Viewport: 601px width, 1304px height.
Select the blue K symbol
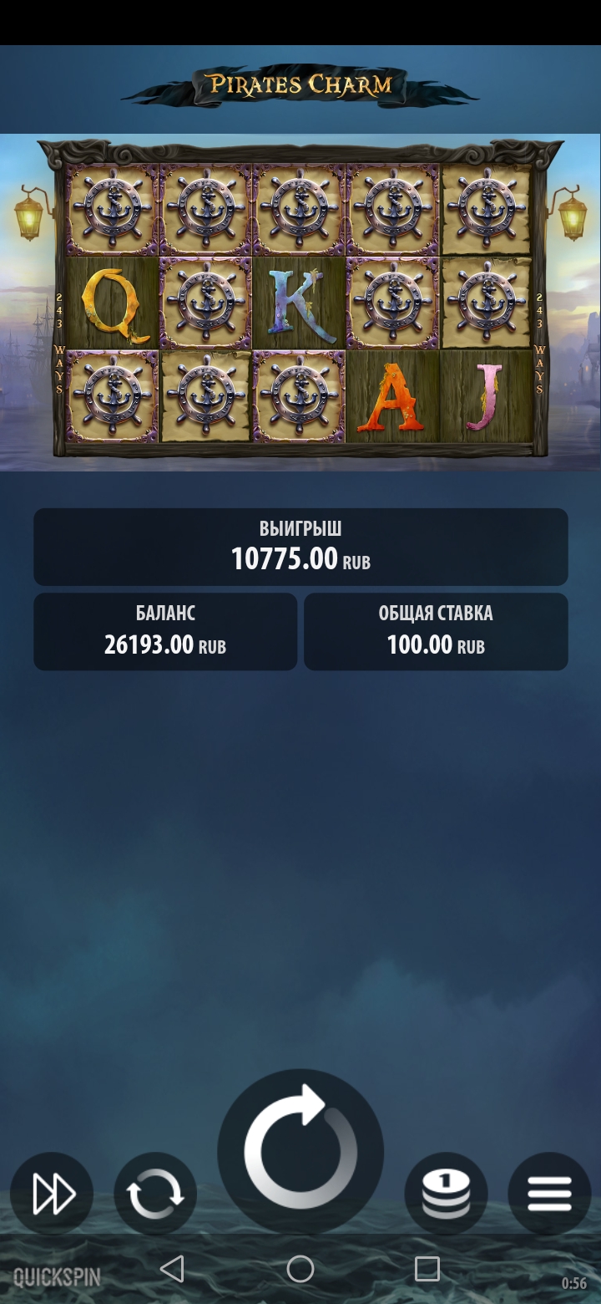[299, 303]
